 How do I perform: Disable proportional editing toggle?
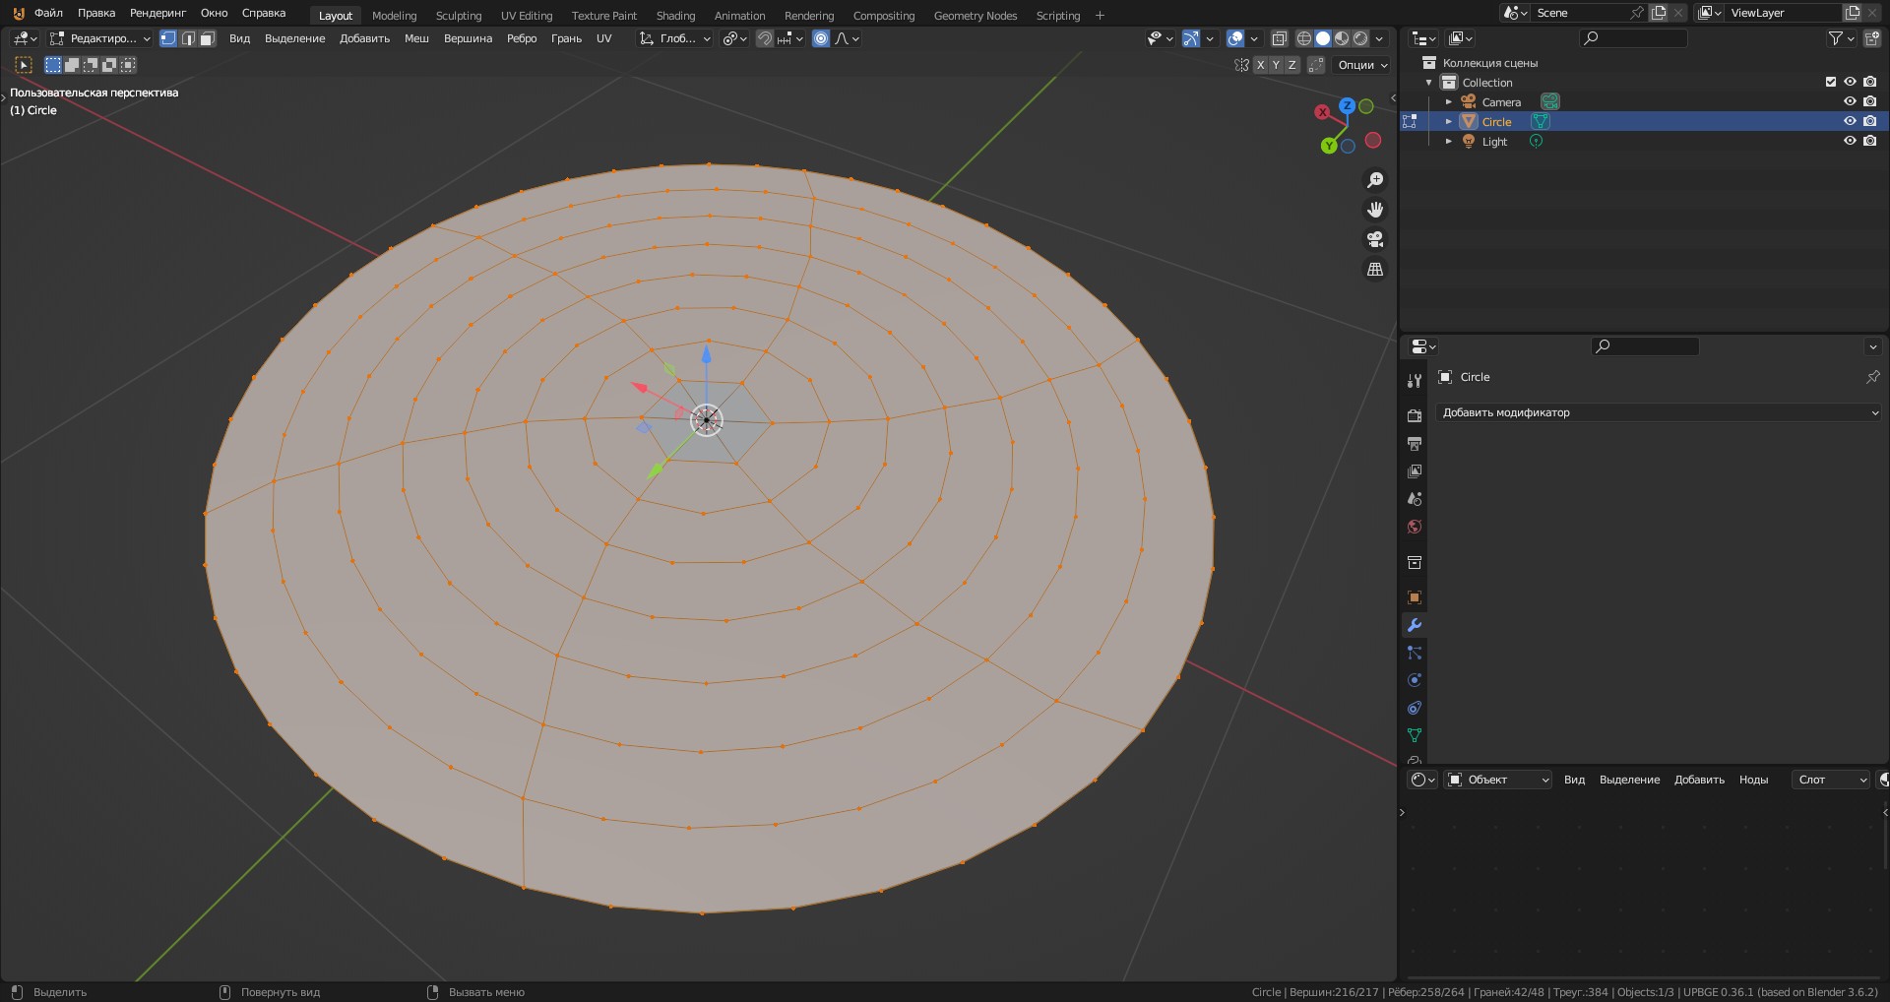821,38
